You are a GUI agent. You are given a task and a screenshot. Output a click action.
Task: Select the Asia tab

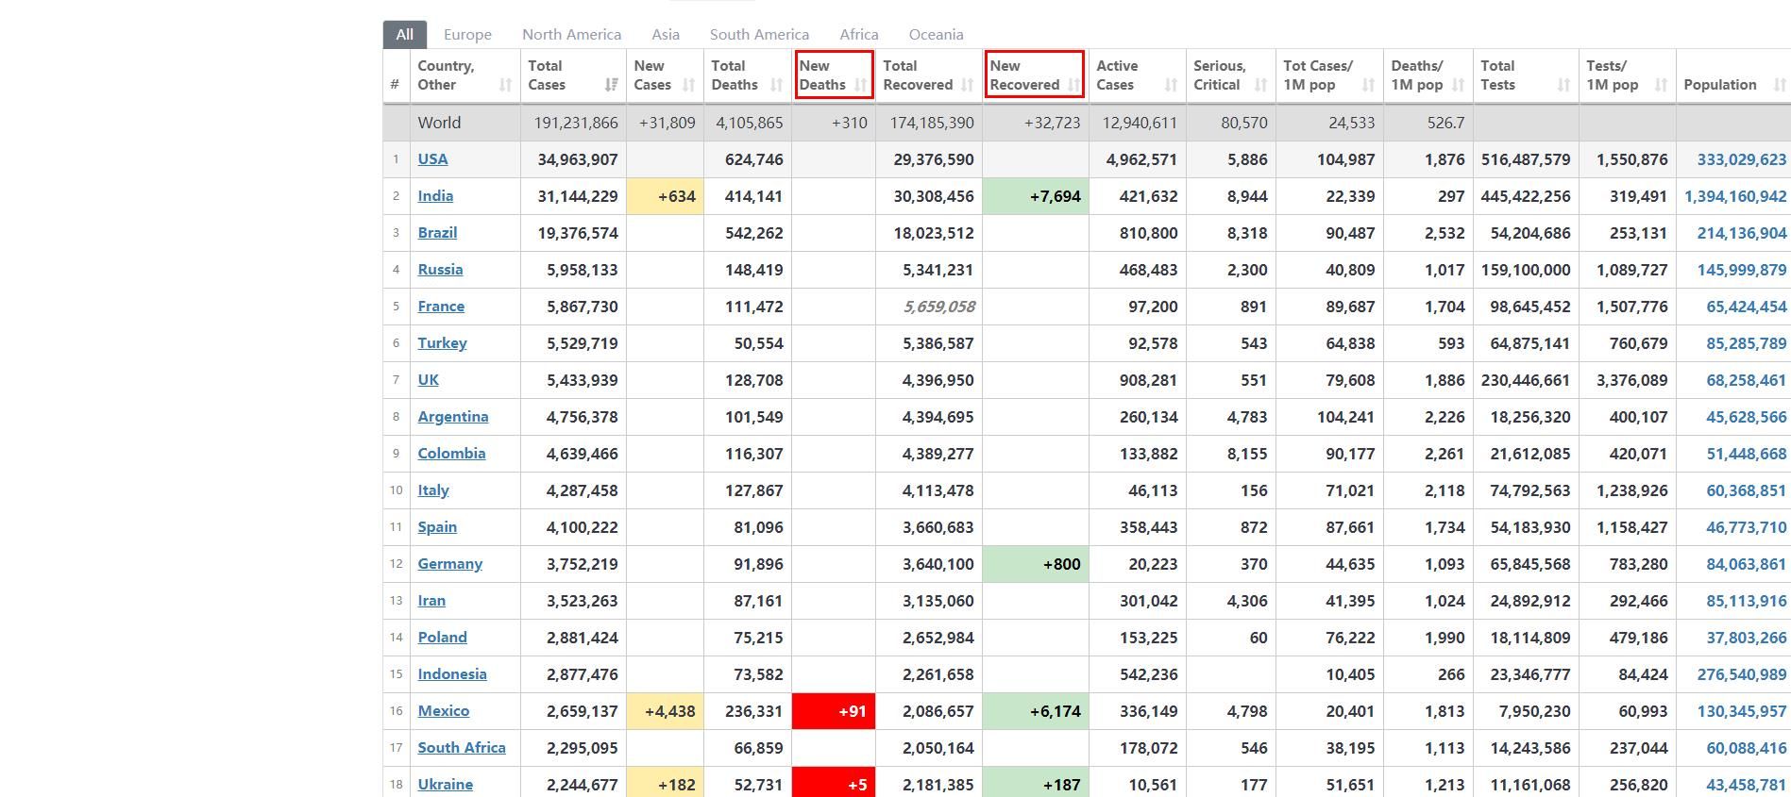pos(666,35)
